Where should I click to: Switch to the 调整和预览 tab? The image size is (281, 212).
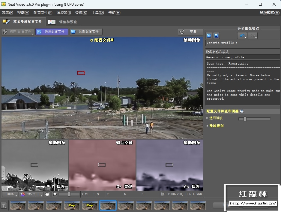coord(64,22)
